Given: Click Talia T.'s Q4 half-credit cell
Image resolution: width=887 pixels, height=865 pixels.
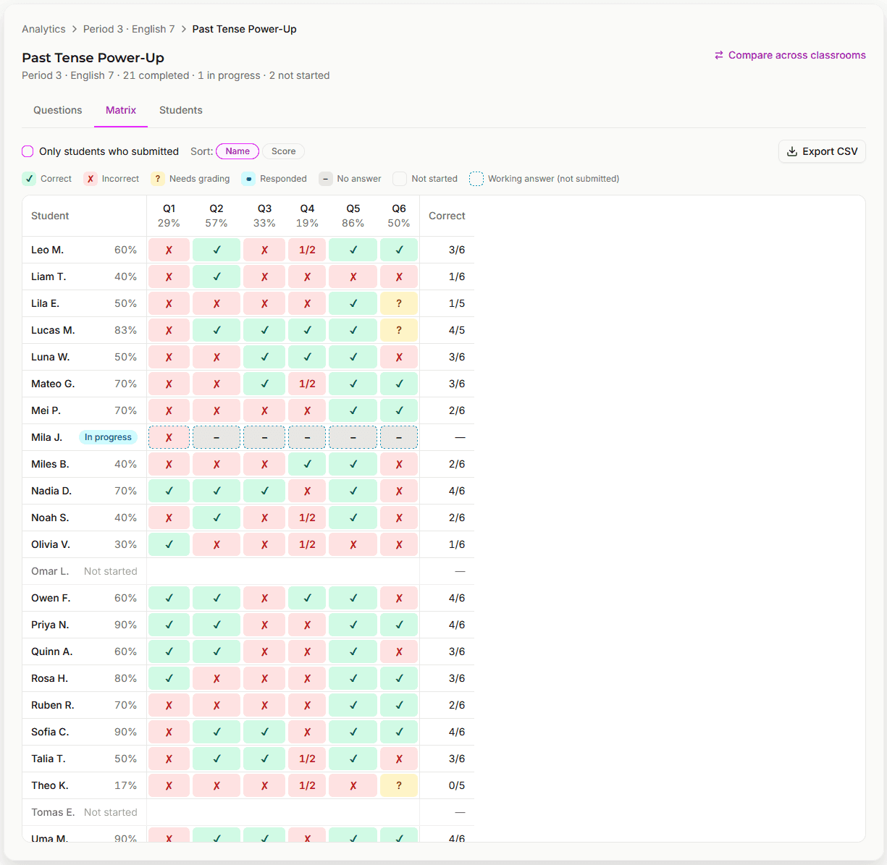Looking at the screenshot, I should click(307, 759).
